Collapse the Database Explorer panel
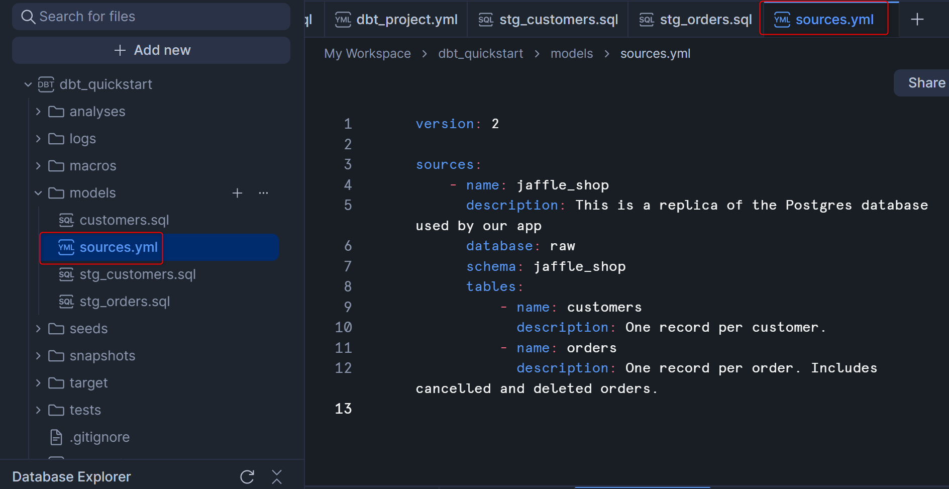Screen dimensions: 949x489 point(277,476)
